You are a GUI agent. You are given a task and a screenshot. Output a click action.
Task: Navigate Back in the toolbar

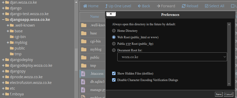(144, 6)
